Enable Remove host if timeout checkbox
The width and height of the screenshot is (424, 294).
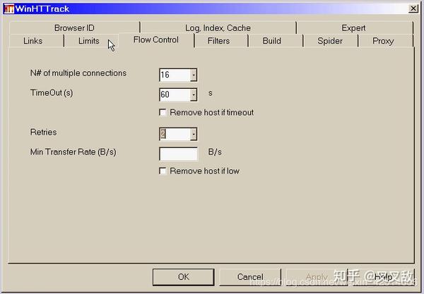pyautogui.click(x=163, y=112)
